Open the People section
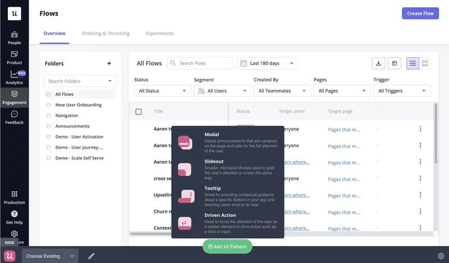449x263 pixels. coord(15,38)
